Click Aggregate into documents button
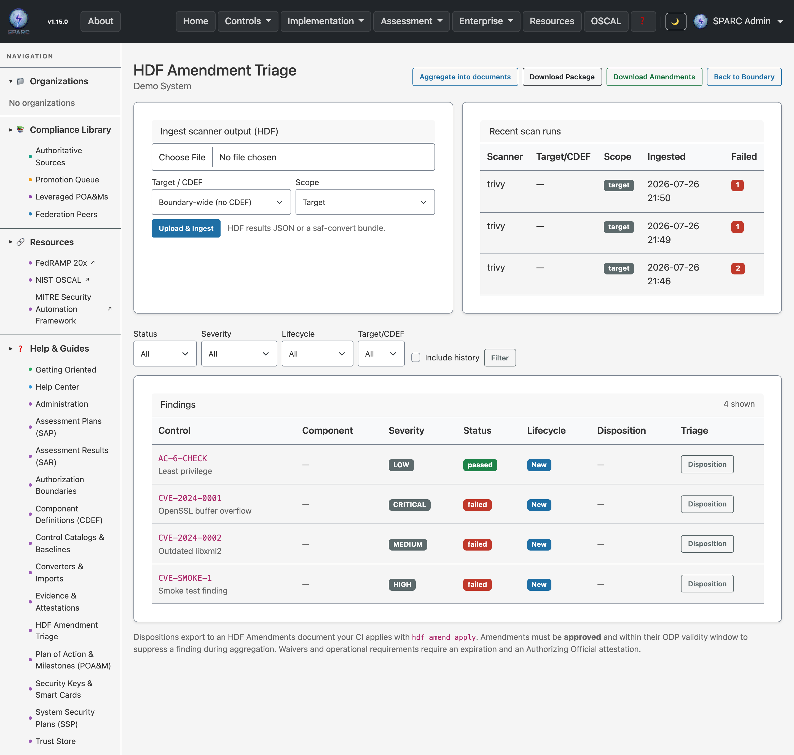The height and width of the screenshot is (755, 794). [x=465, y=77]
